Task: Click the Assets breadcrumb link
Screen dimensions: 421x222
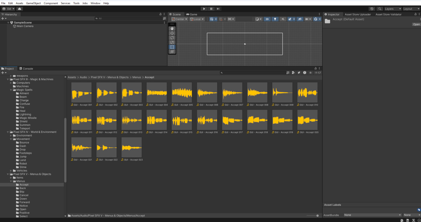Action: [x=72, y=77]
